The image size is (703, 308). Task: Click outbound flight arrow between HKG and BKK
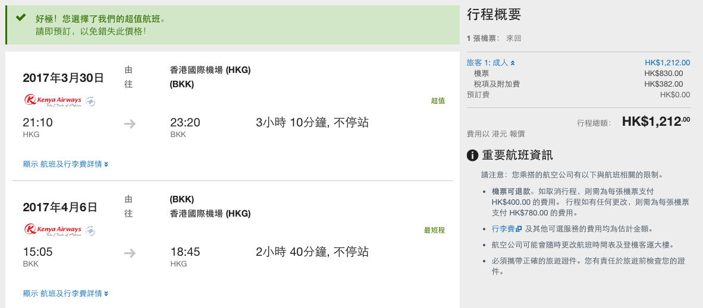point(130,124)
